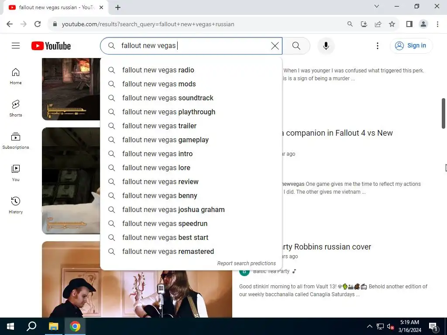Click the Chrome taskbar icon

point(75,326)
